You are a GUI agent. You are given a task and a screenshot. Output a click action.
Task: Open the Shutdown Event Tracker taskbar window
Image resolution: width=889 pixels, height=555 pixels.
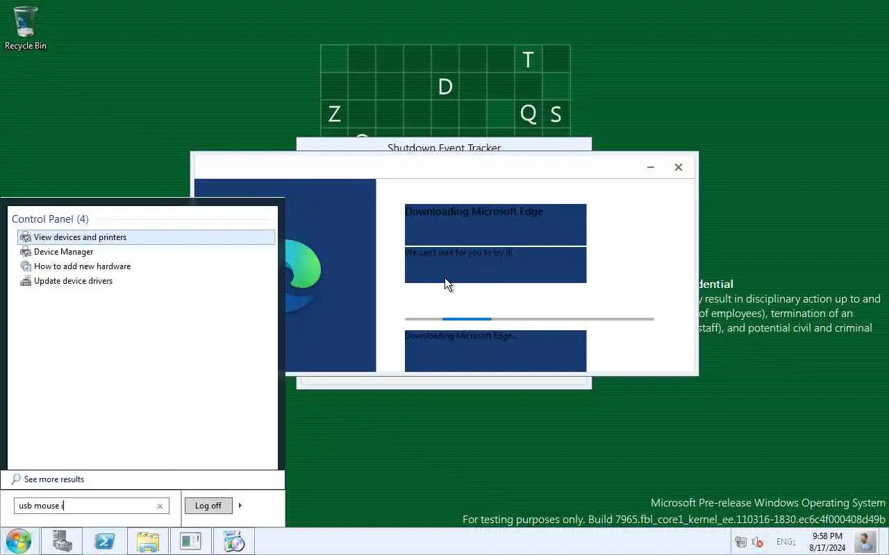tap(190, 541)
